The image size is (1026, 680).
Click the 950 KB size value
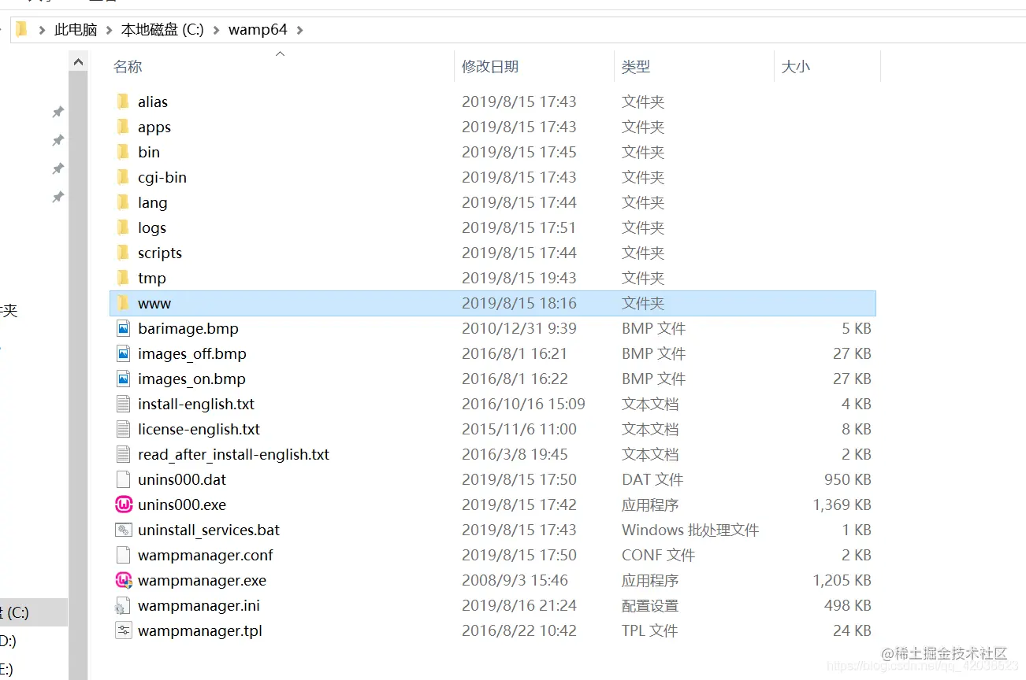(x=848, y=479)
